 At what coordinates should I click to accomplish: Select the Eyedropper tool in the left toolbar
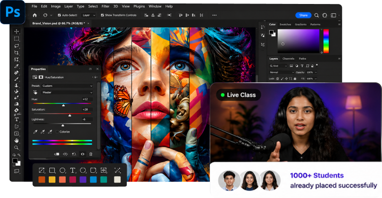(x=16, y=66)
